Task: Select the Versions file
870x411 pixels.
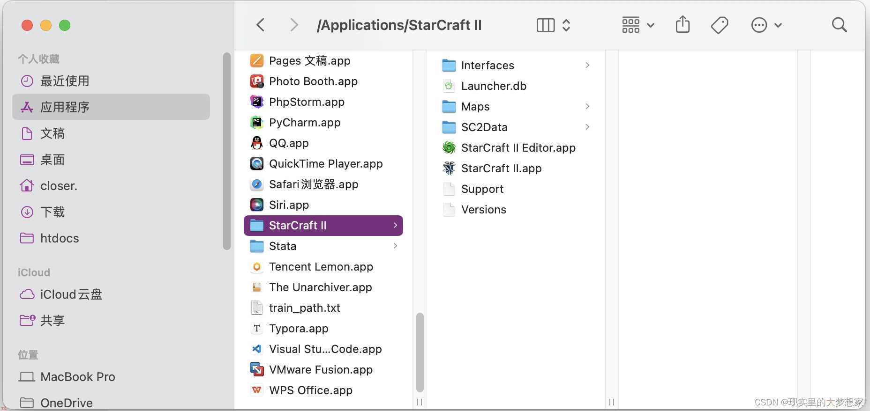Action: click(516, 210)
